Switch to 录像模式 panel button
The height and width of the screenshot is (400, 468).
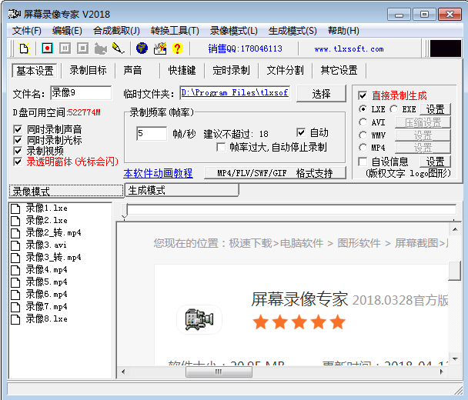click(x=66, y=192)
